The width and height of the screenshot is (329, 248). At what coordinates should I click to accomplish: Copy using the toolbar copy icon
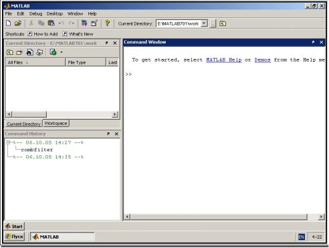41,23
